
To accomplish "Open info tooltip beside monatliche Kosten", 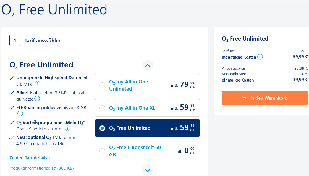I will tap(260, 57).
